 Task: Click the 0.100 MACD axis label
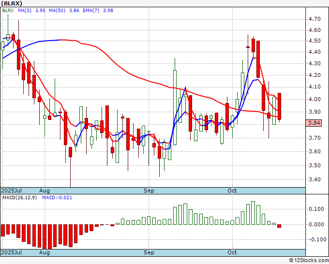coord(316,209)
